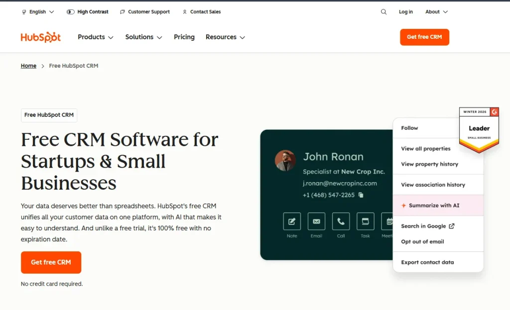Expand the Products menu

96,37
